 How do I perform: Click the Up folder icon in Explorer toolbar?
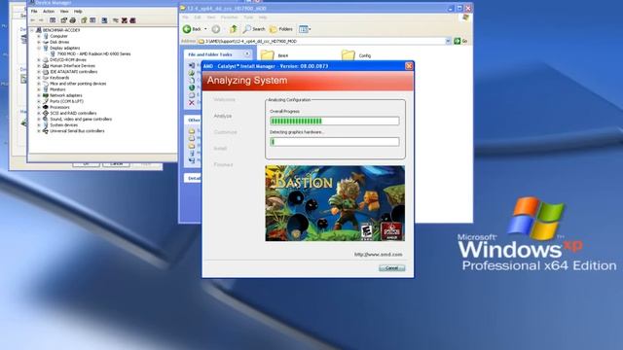click(234, 29)
